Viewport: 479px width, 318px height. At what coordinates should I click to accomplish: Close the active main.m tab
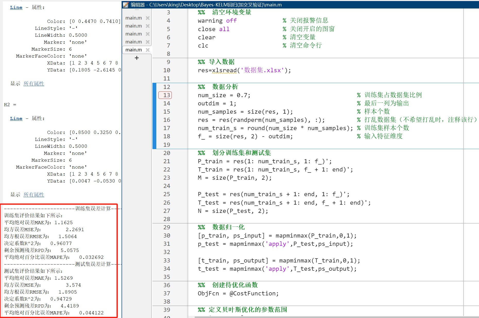[x=148, y=50]
